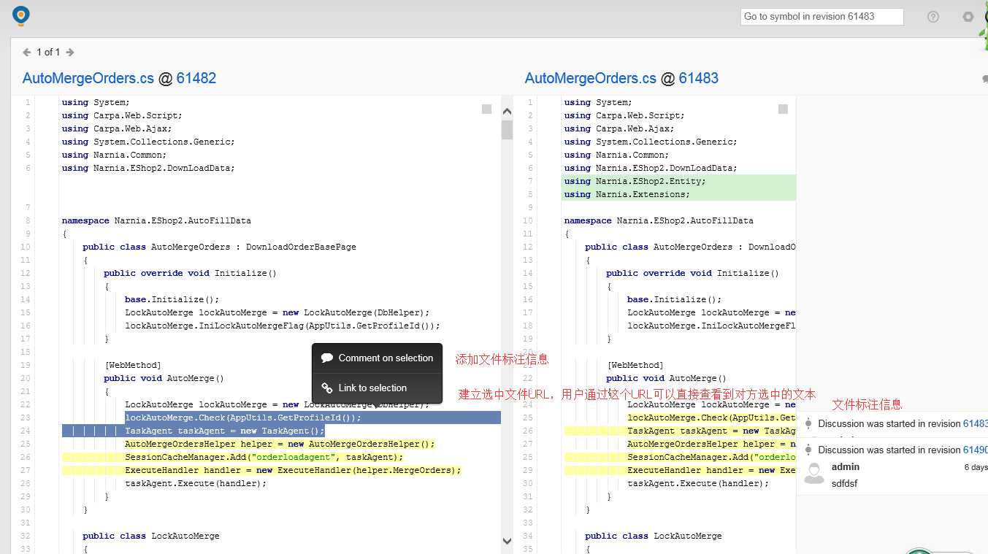Screen dimensions: 988x554
Task: Click the admin user avatar in discussion
Action: 813,474
